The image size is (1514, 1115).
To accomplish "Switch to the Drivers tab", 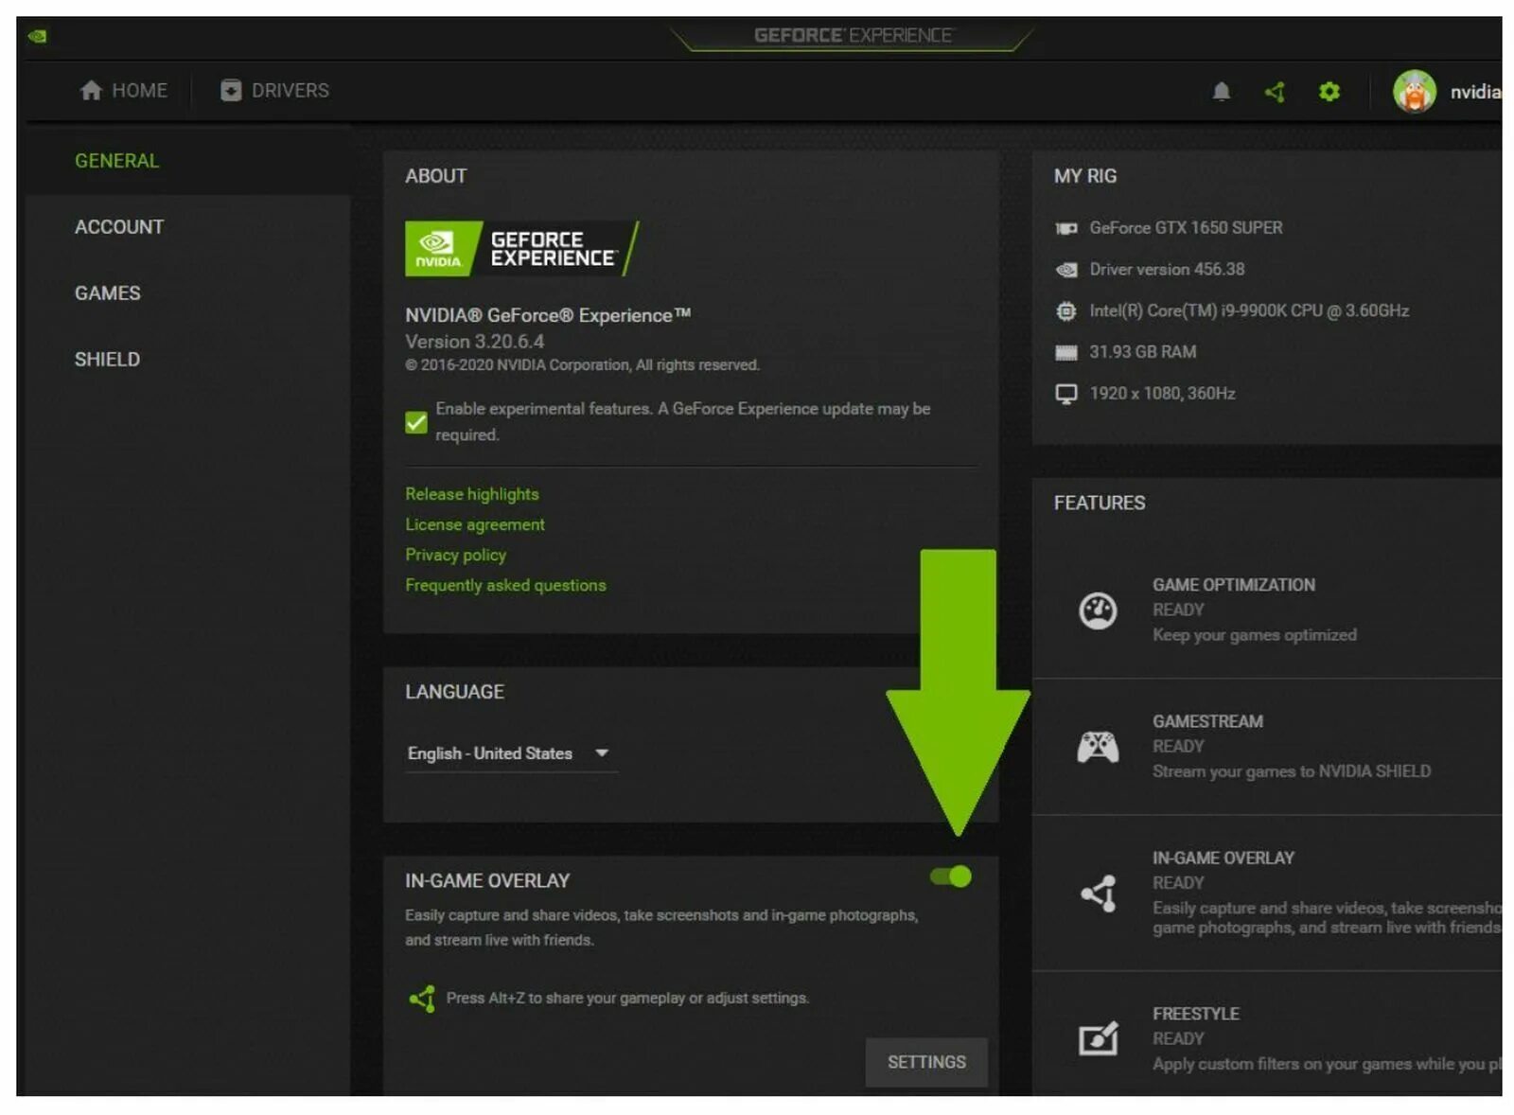I will [274, 90].
